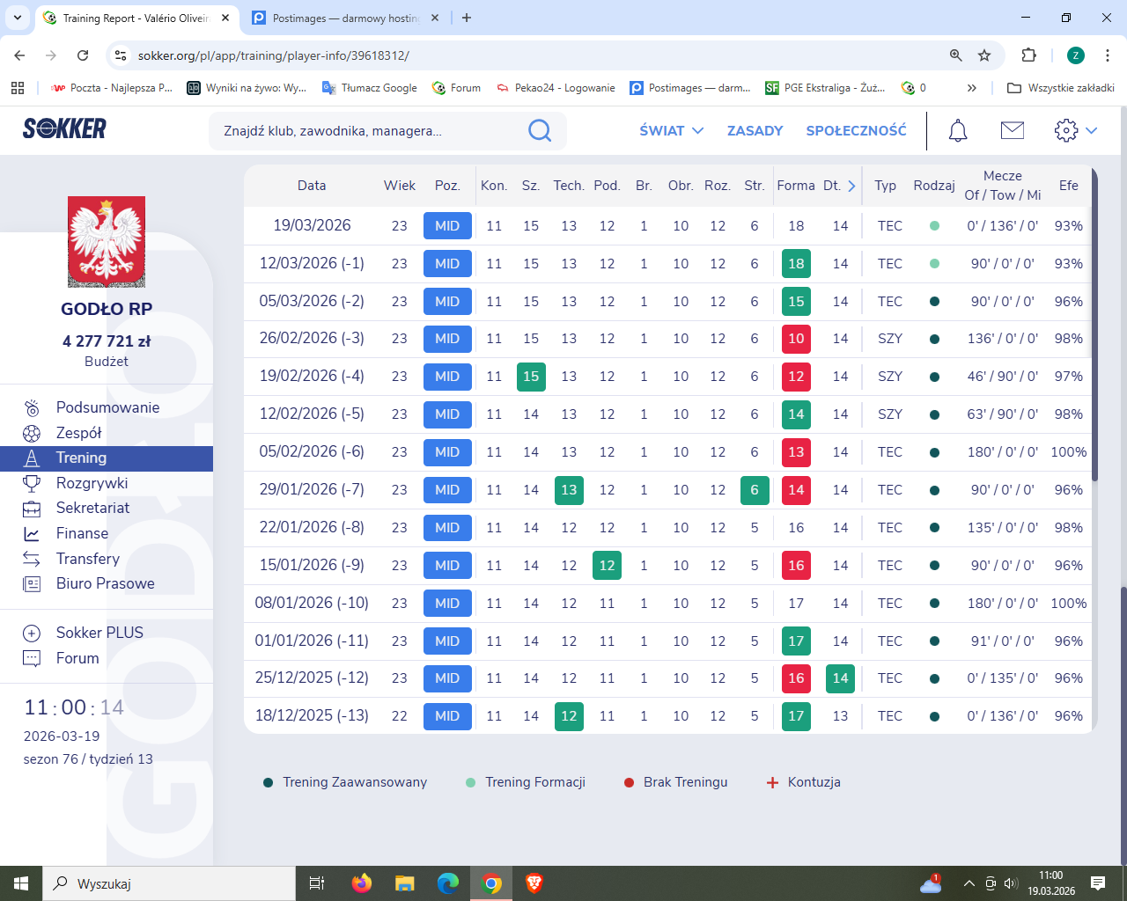The image size is (1127, 901).
Task: Open the mail envelope icon
Action: (x=1013, y=130)
